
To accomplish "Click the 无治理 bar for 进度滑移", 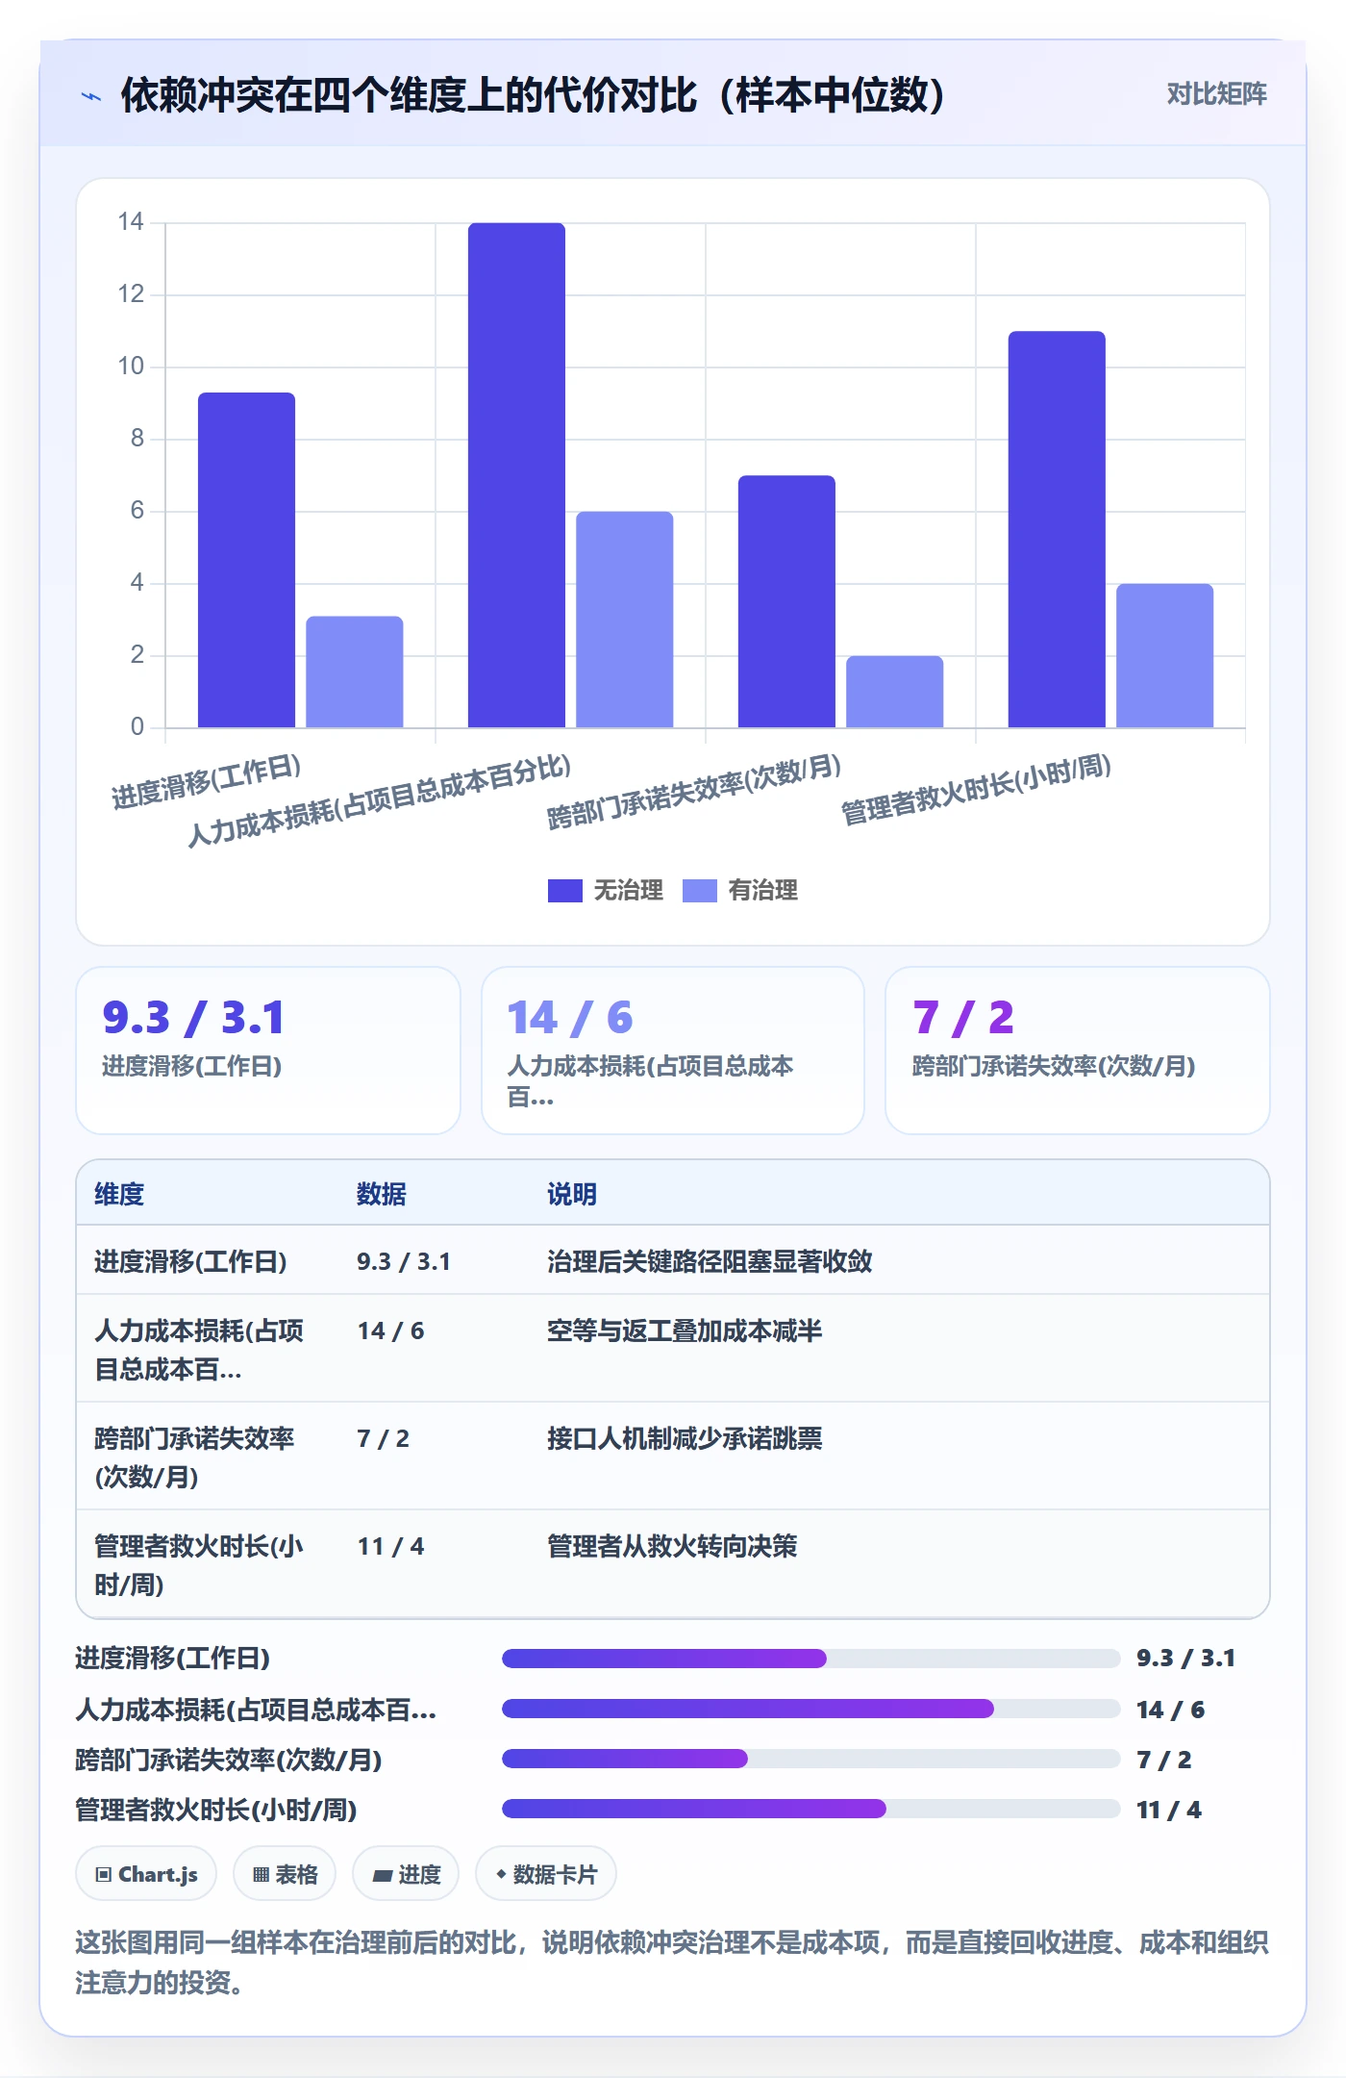I will point(246,560).
